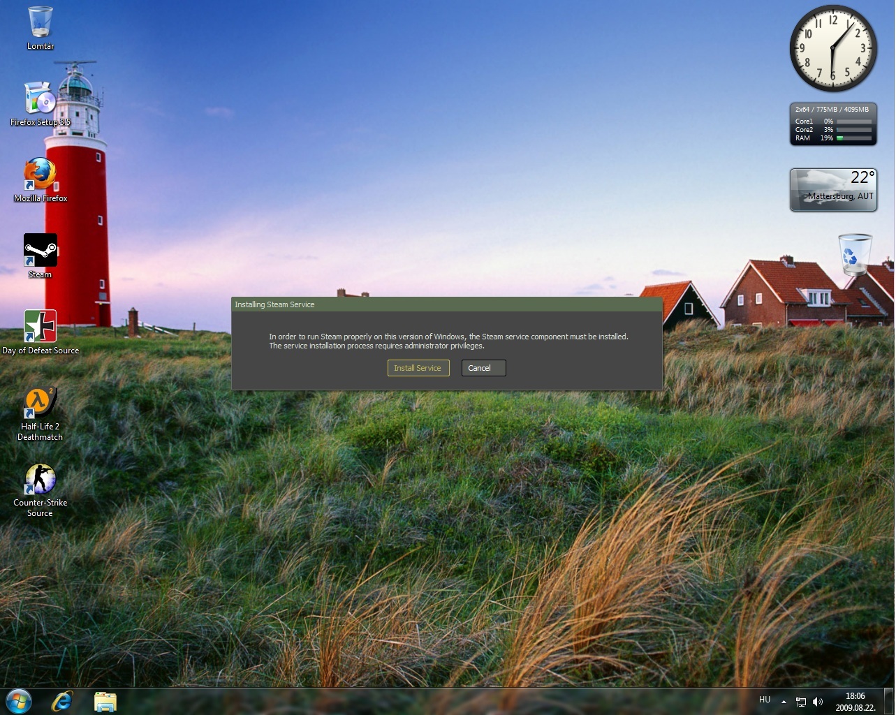Screen dimensions: 896x715
Task: Click the analog clock gadget
Action: click(833, 48)
